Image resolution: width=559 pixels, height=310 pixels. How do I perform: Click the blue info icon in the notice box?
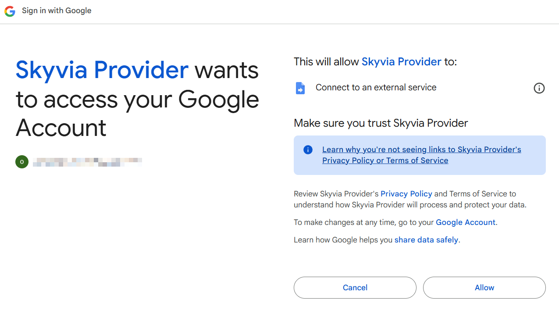pyautogui.click(x=308, y=150)
